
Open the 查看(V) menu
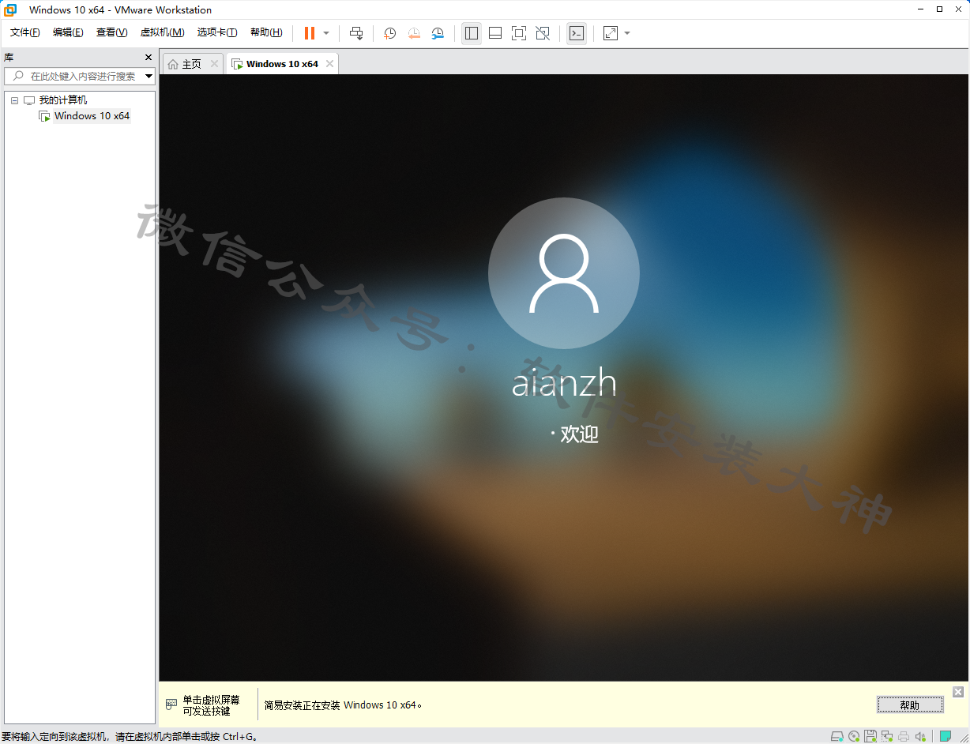coord(111,32)
